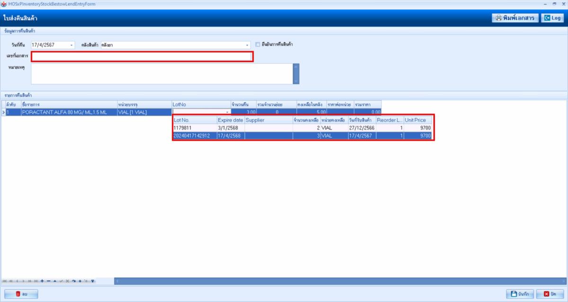Open the Log button in header
The width and height of the screenshot is (568, 302).
click(552, 18)
